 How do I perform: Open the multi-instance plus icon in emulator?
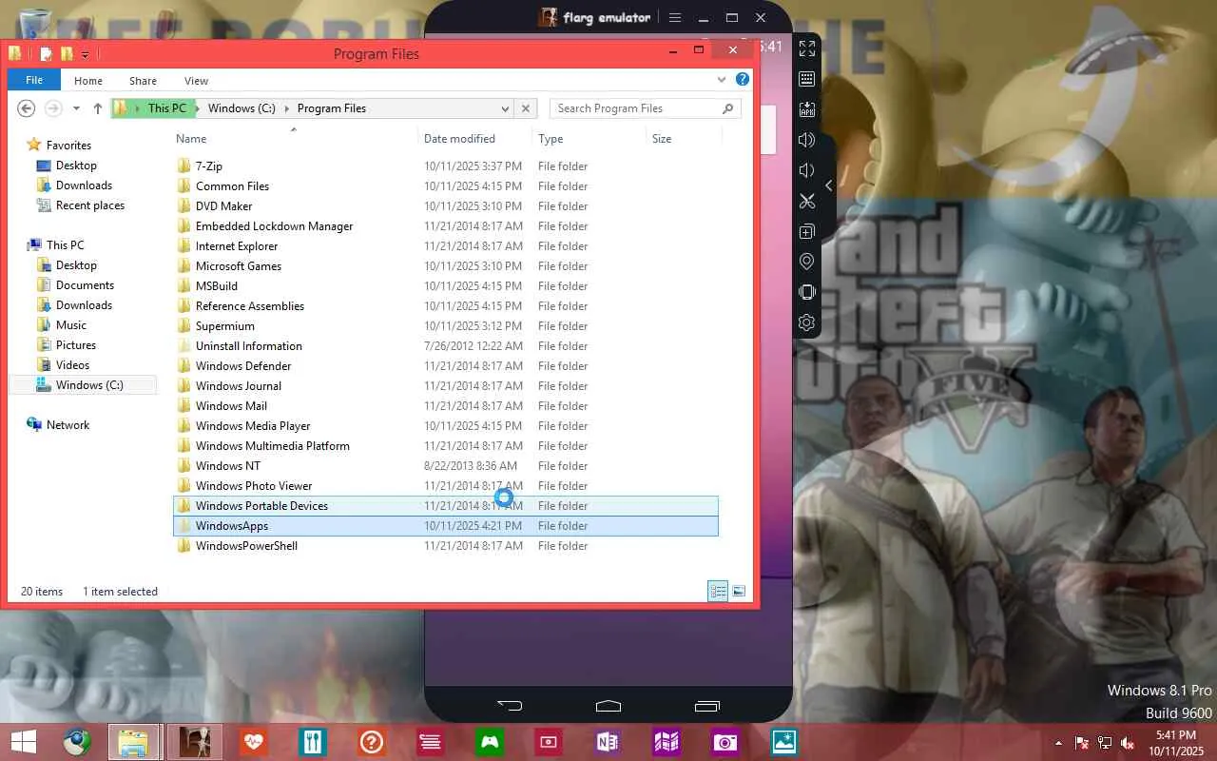coord(807,231)
